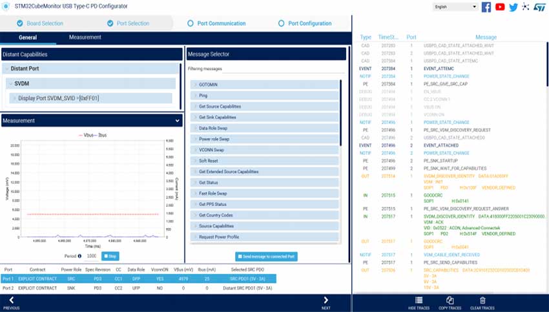Switch to the General tab
The width and height of the screenshot is (549, 312).
point(28,37)
